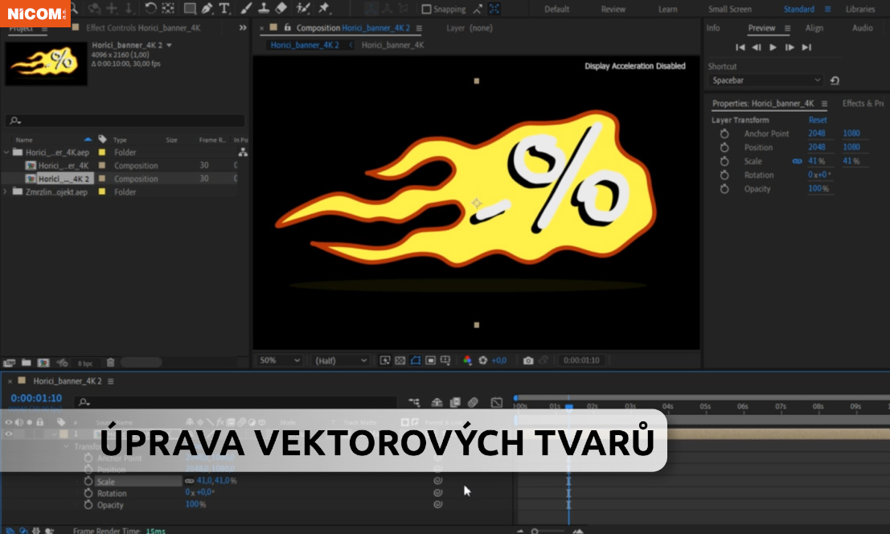Image resolution: width=890 pixels, height=534 pixels.
Task: Toggle Position stopwatch in Properties panel
Action: pos(724,147)
